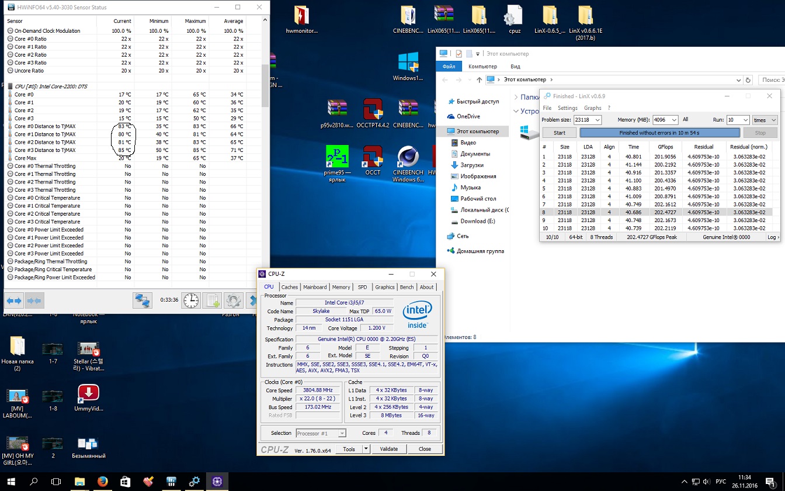Click HWiNFO logging sheet icon
The image size is (785, 491).
point(211,300)
